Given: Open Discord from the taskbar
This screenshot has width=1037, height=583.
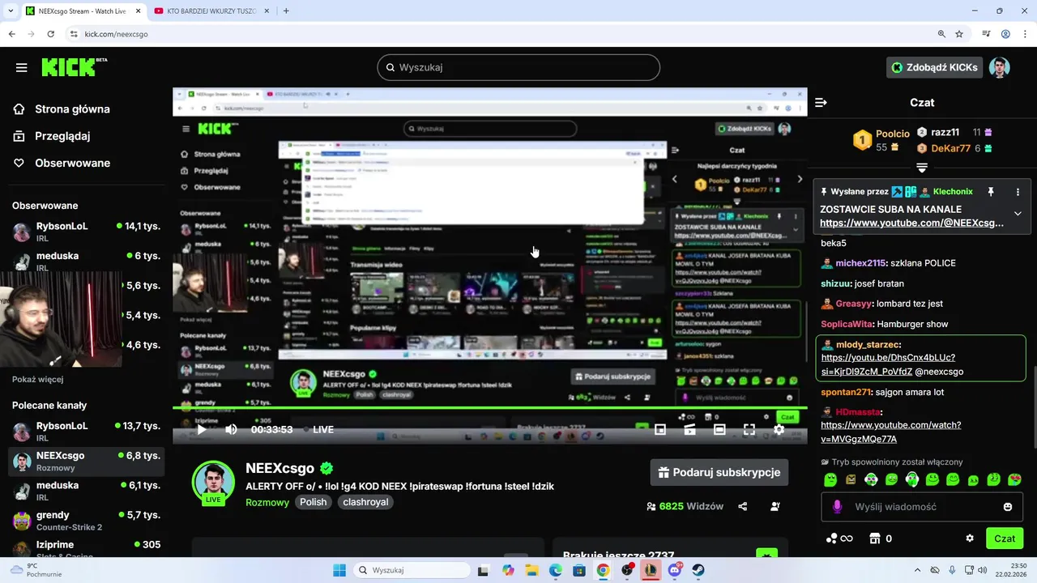Looking at the screenshot, I should tap(675, 570).
